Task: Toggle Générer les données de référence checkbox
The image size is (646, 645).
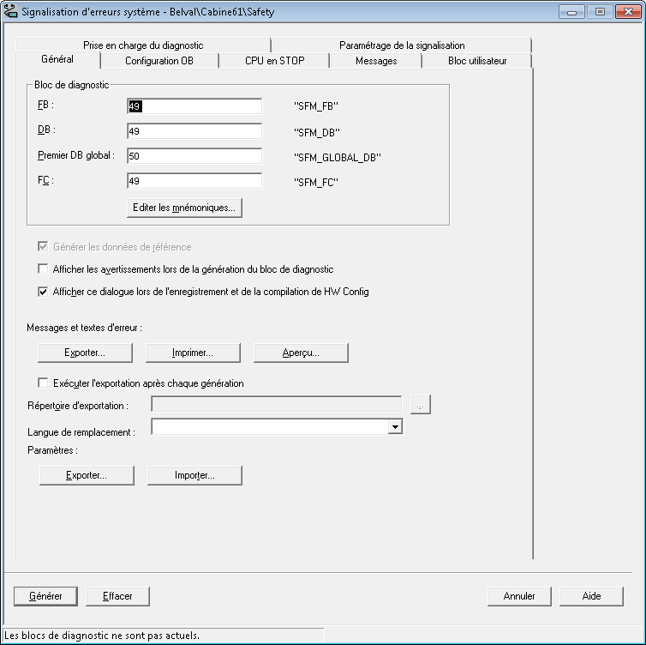Action: point(43,247)
